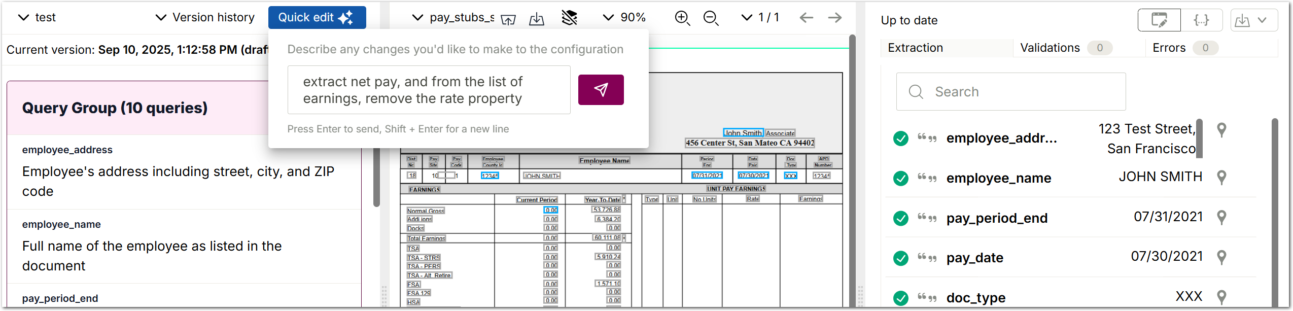1293x311 pixels.
Task: Switch to form view of results
Action: (1159, 20)
